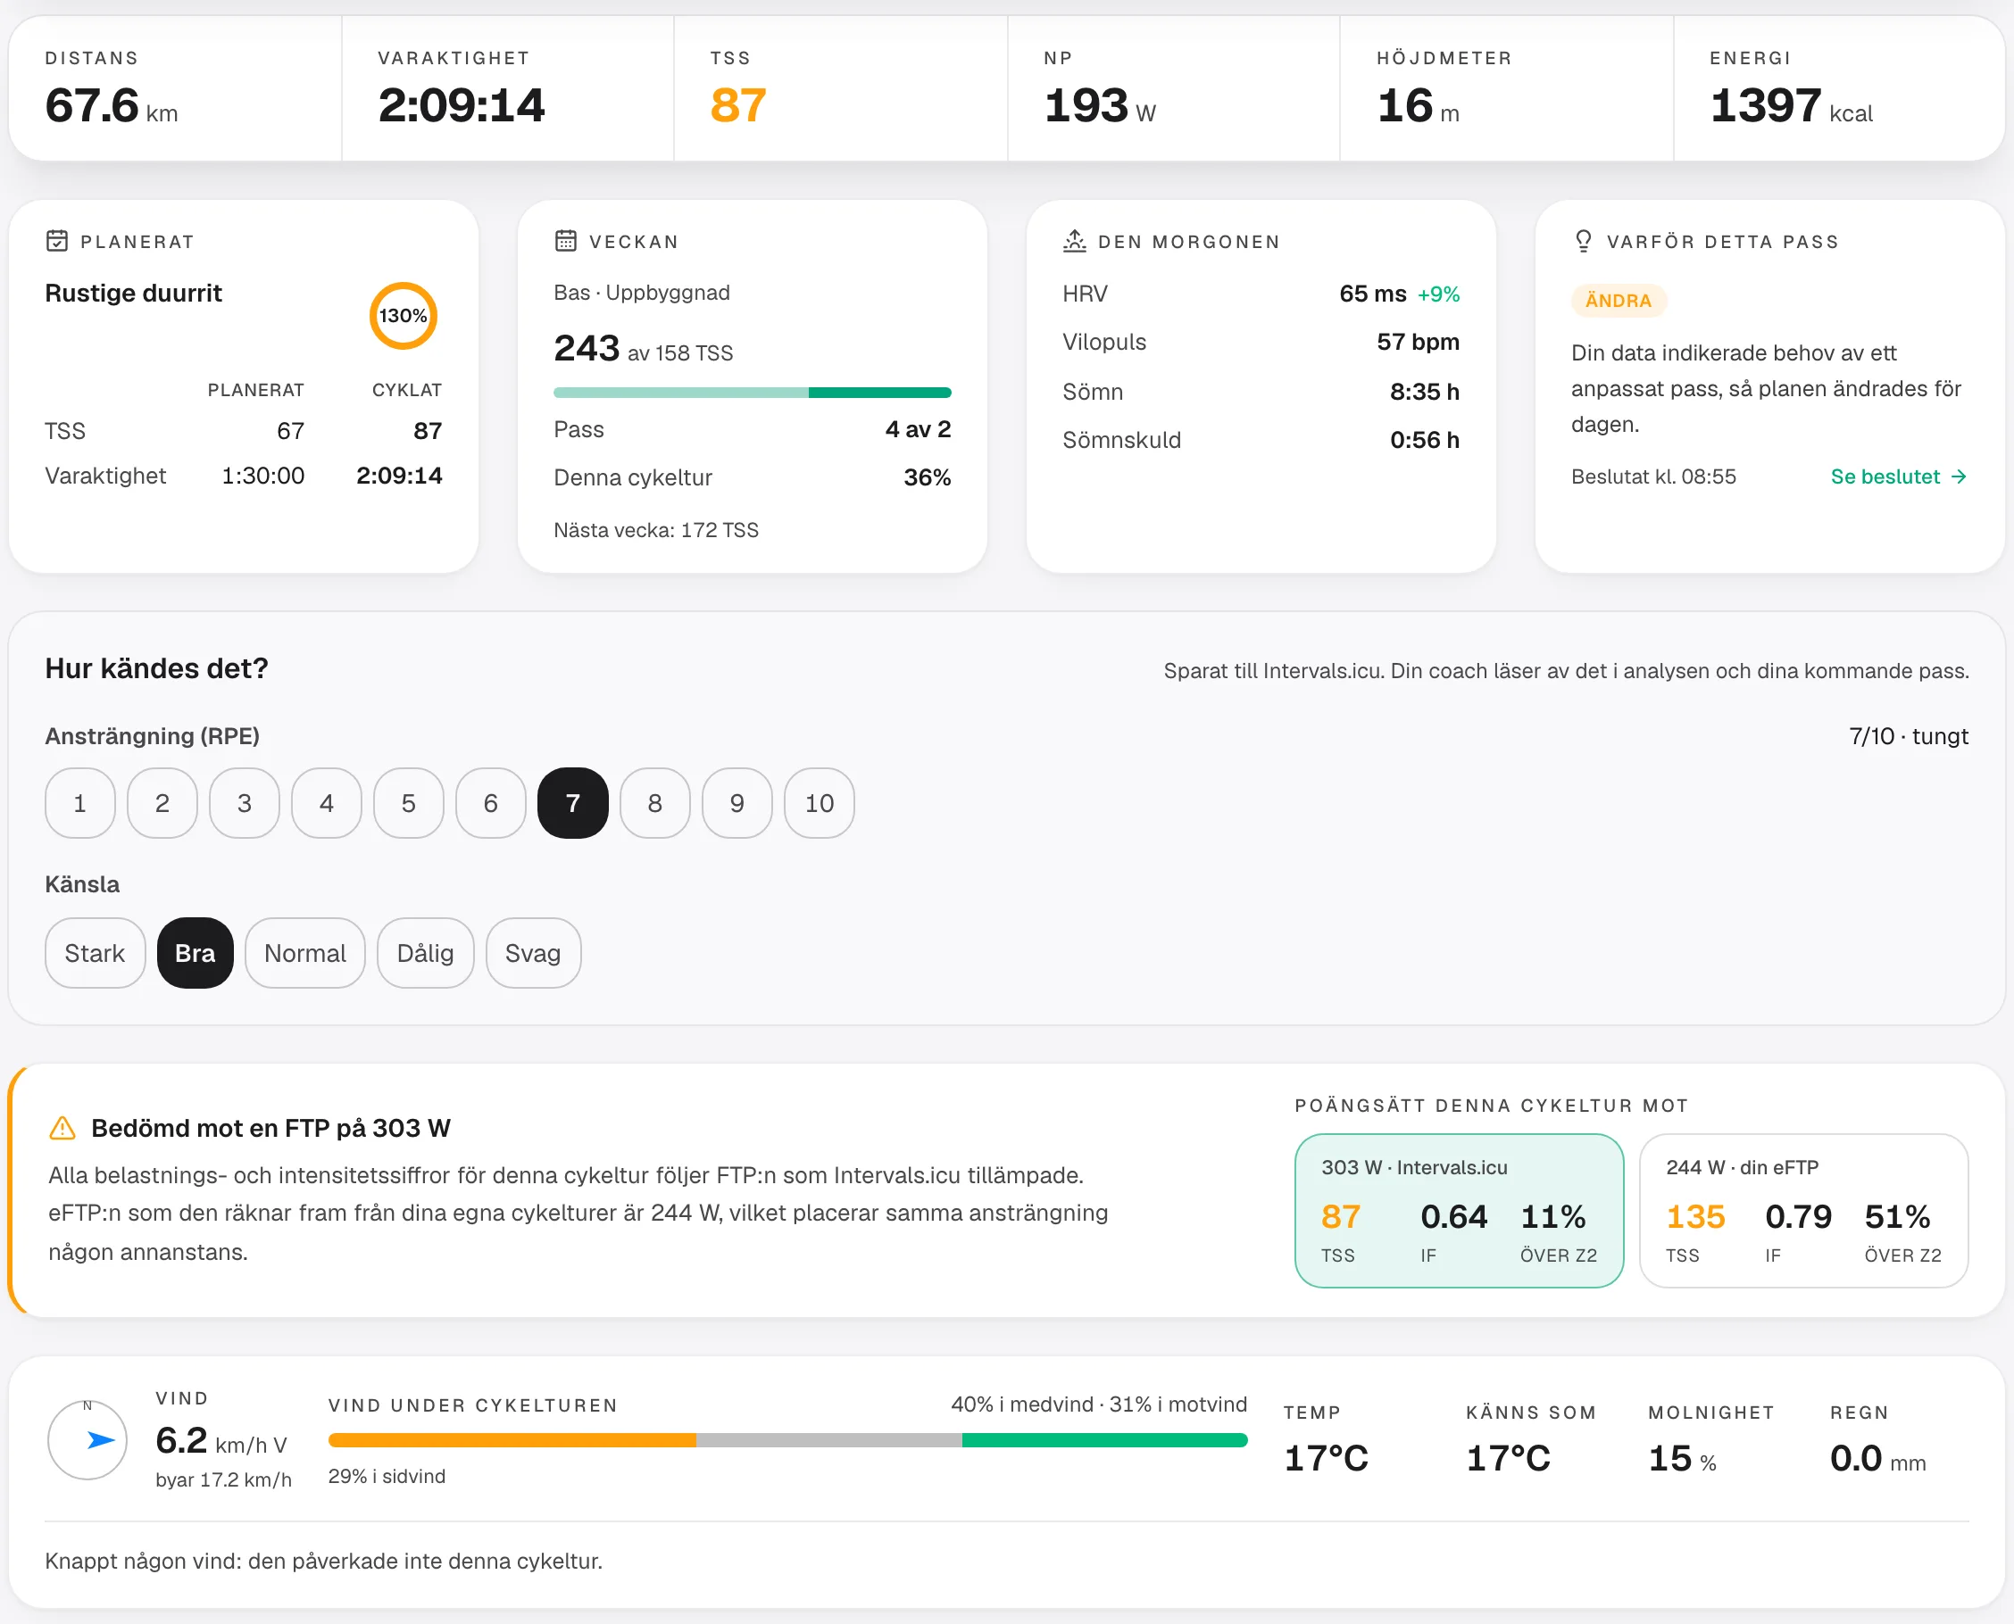2014x1624 pixels.
Task: Click the 130% completion ring
Action: coord(404,316)
